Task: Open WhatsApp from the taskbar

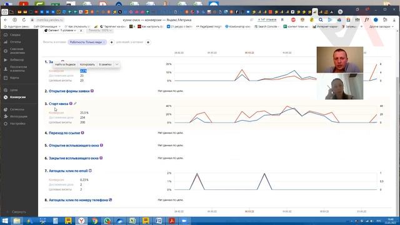Action: pos(107,221)
